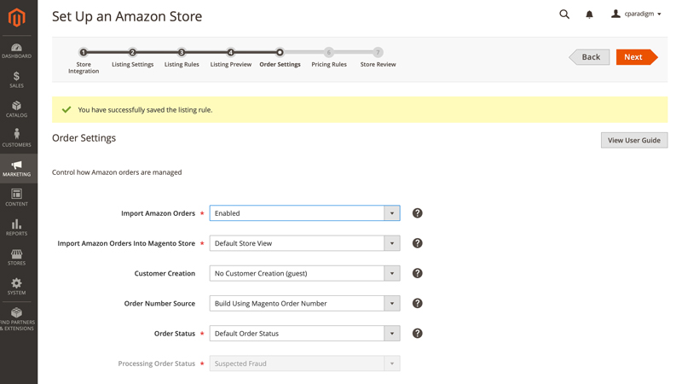
Task: Open the Catalog sidebar menu
Action: point(16,109)
